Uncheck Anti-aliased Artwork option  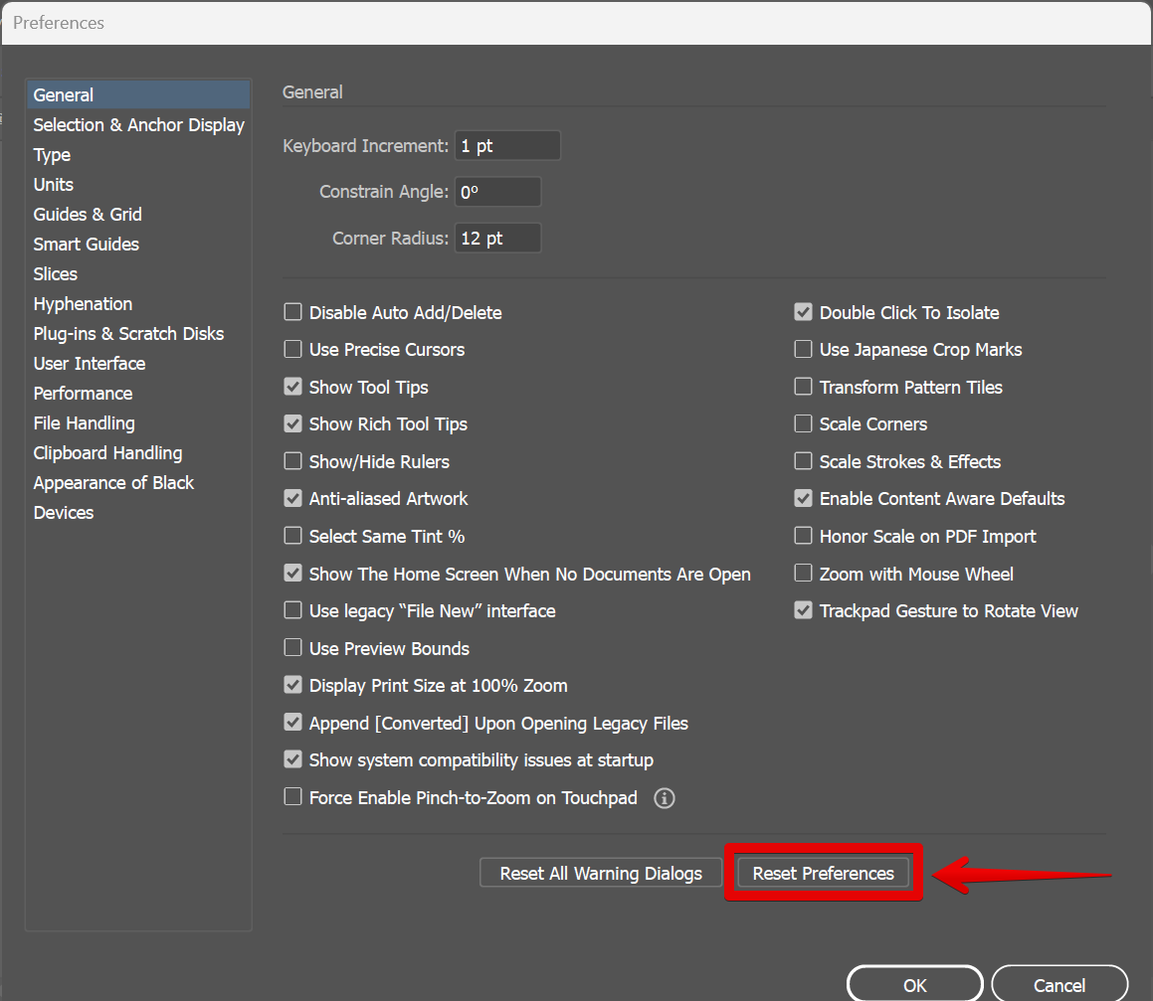[292, 499]
